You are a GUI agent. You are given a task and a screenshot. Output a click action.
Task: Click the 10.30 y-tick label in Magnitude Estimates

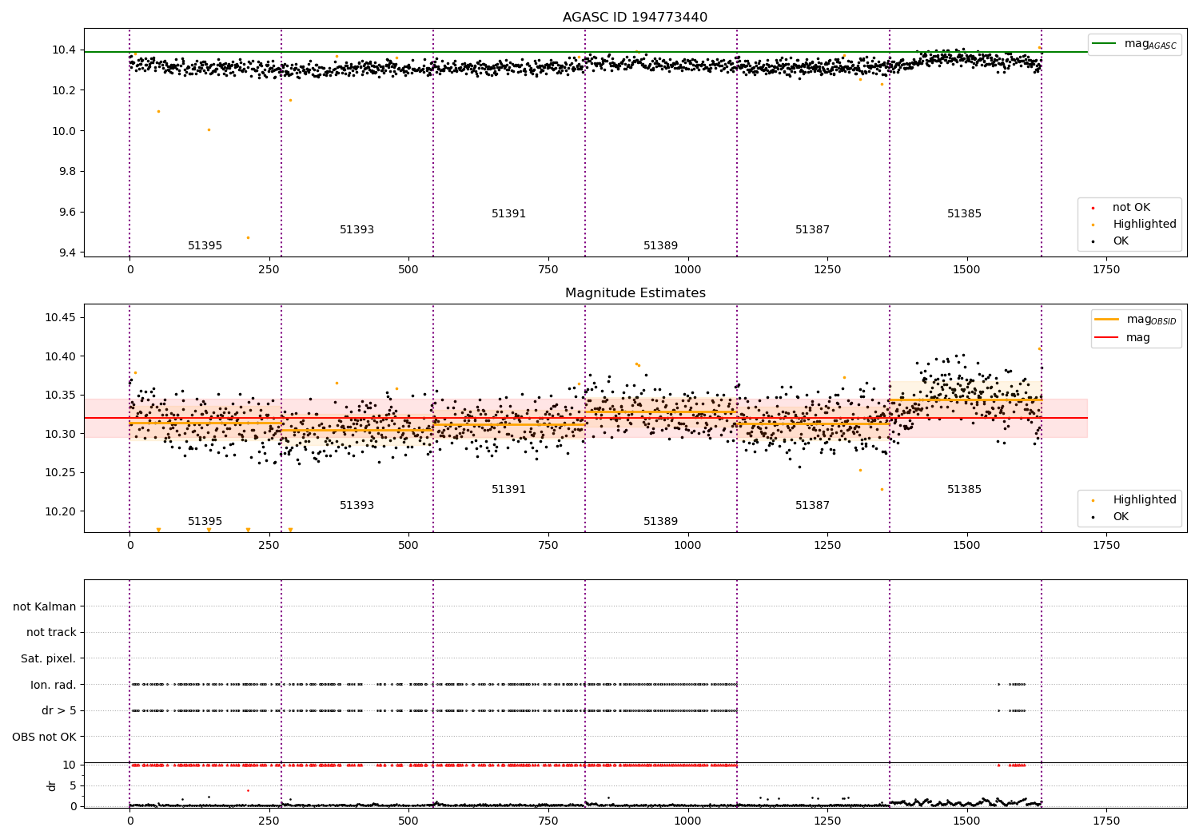[61, 435]
